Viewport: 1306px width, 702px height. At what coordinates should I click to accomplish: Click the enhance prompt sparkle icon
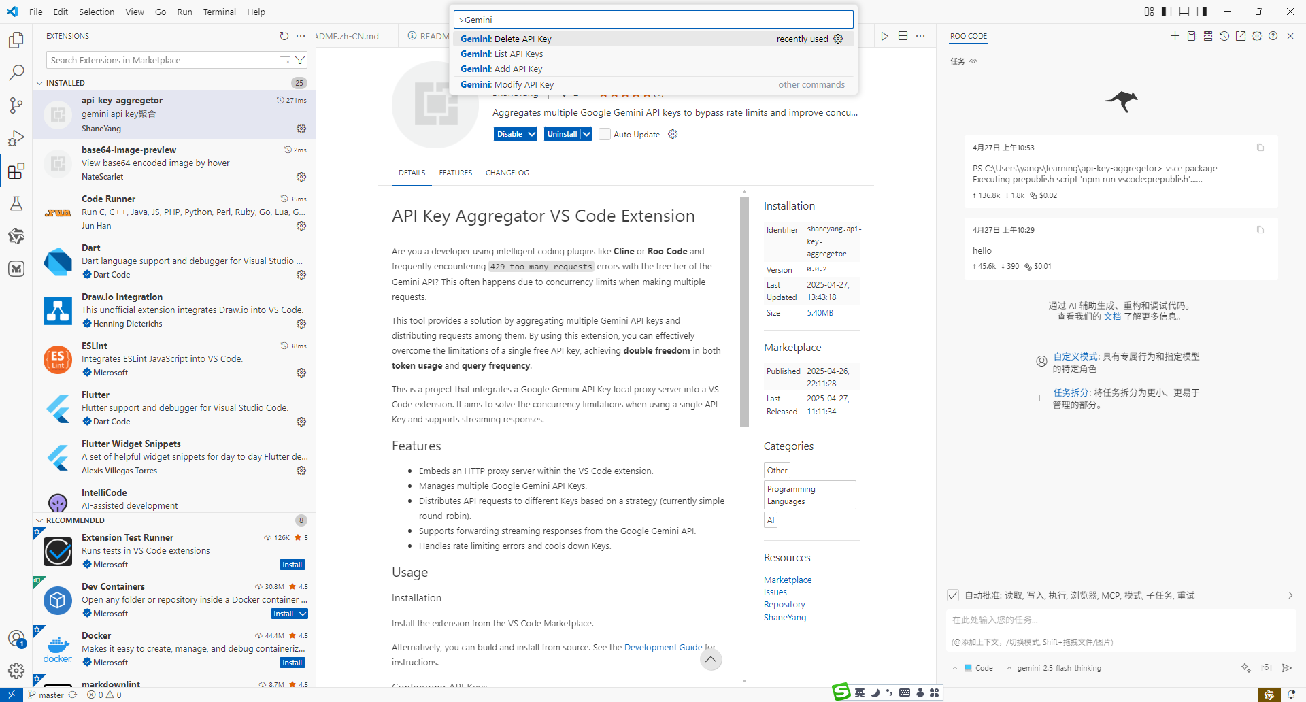1246,668
